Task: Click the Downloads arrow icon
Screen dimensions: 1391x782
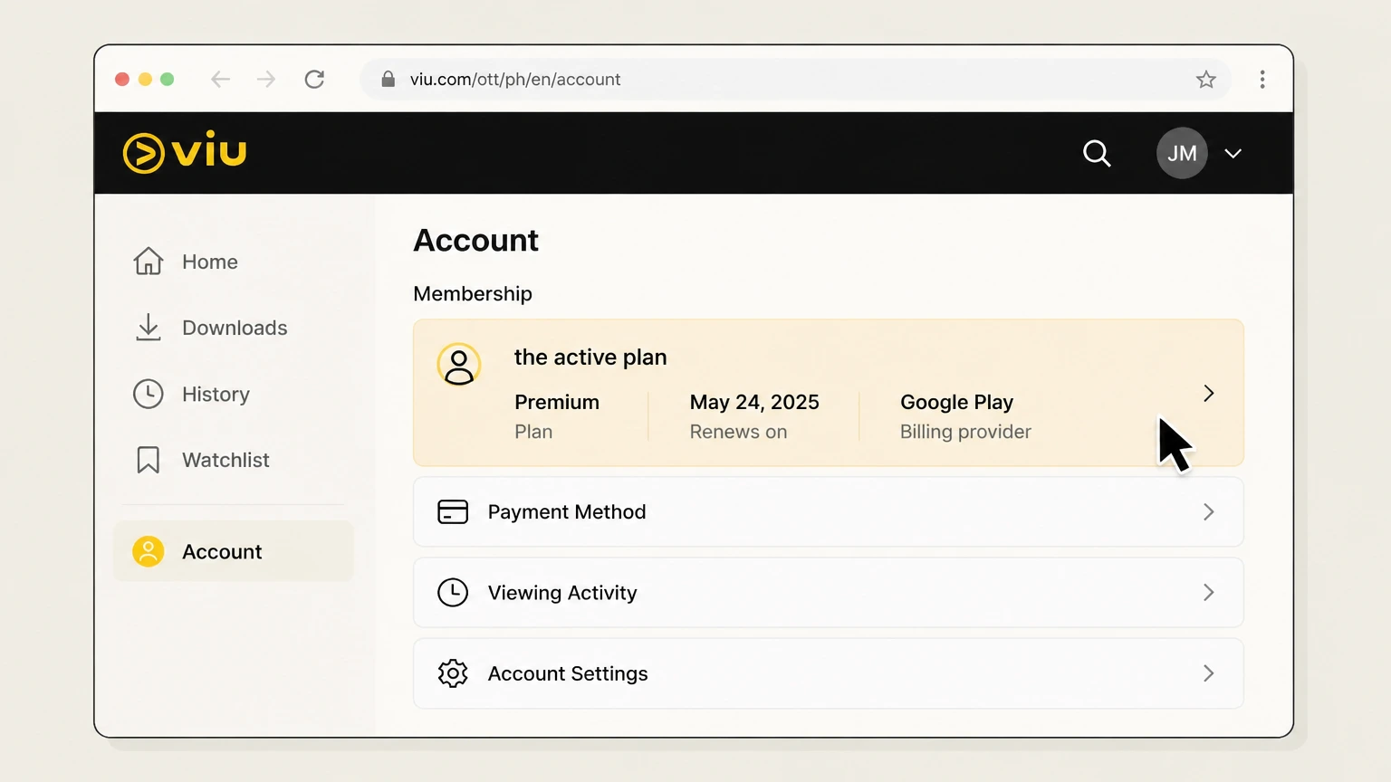Action: [149, 327]
